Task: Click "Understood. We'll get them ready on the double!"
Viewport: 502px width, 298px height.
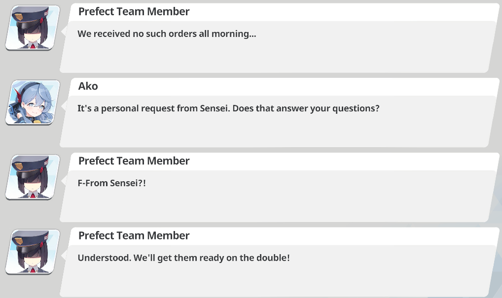Action: (184, 258)
